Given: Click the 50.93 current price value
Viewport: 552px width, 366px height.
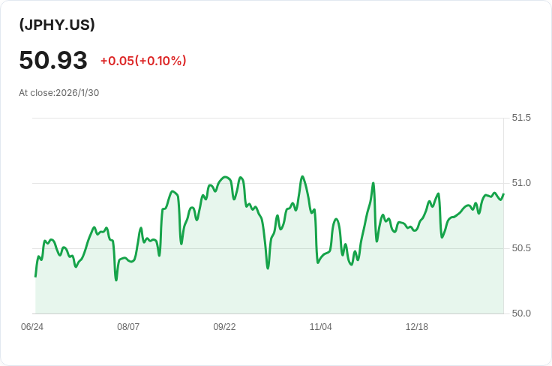Looking at the screenshot, I should coord(53,60).
